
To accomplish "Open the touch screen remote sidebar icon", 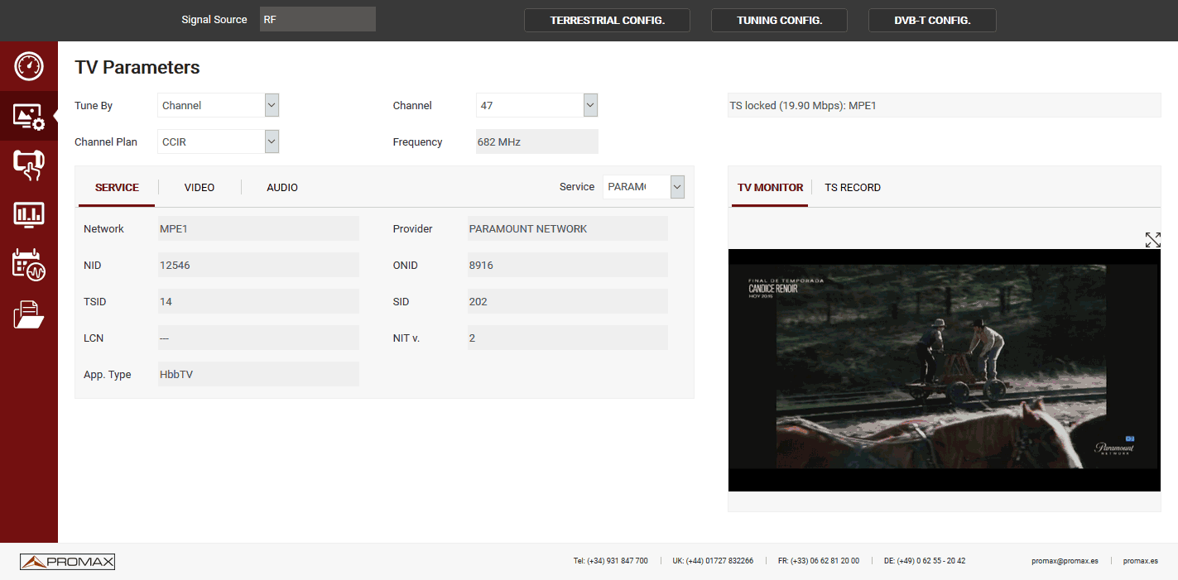I will click(29, 165).
